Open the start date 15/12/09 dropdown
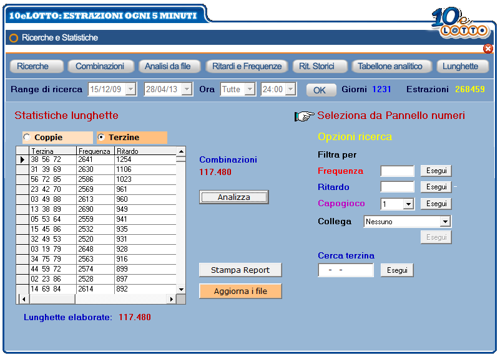 click(x=130, y=89)
